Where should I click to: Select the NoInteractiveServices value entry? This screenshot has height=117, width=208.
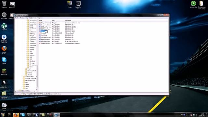coord(46,37)
